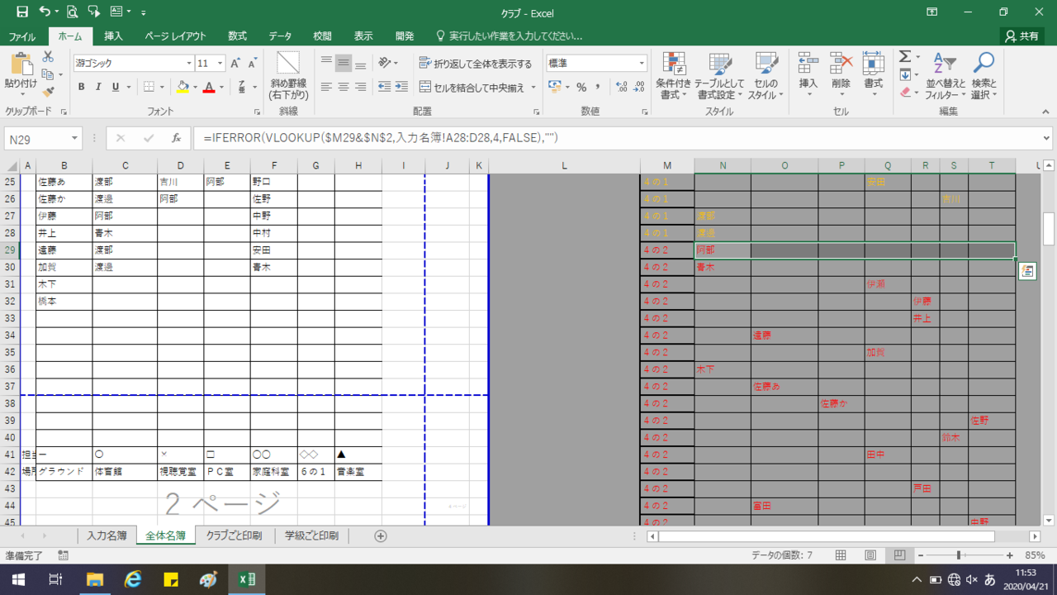Click the Copy icon in clipboard group

pos(47,74)
